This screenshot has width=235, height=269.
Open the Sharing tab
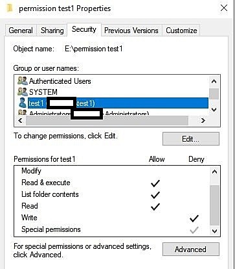tap(52, 31)
